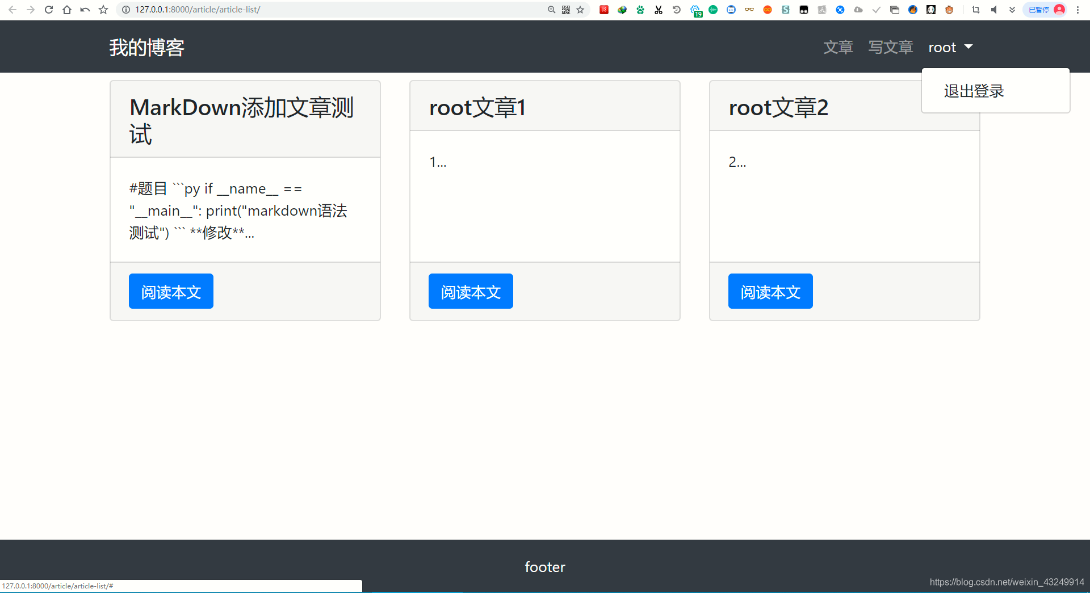This screenshot has height=593, width=1090.
Task: Open the gray checkmark extension icon
Action: click(877, 10)
